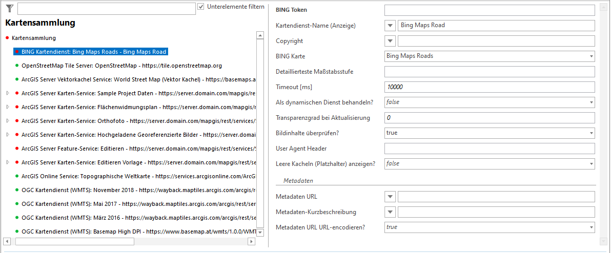Click the Timeout [ms] value field
The height and width of the screenshot is (253, 611).
click(490, 87)
